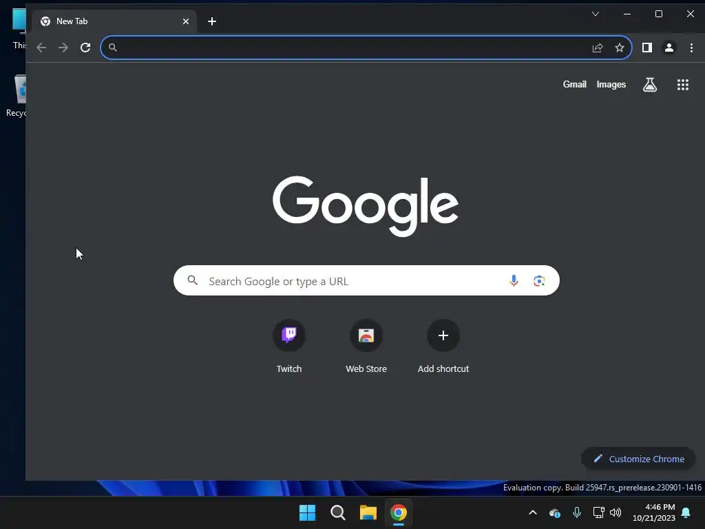This screenshot has width=705, height=529.
Task: Open the Chrome three-dot menu
Action: click(x=691, y=48)
